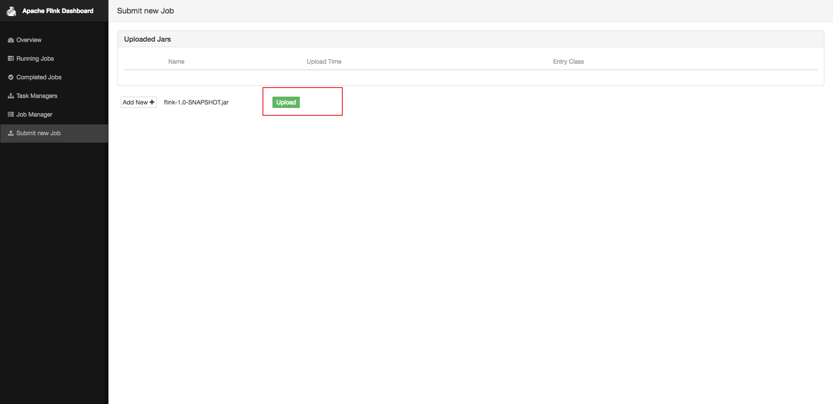Click the Entry Class column header
Image resolution: width=833 pixels, height=404 pixels.
568,62
